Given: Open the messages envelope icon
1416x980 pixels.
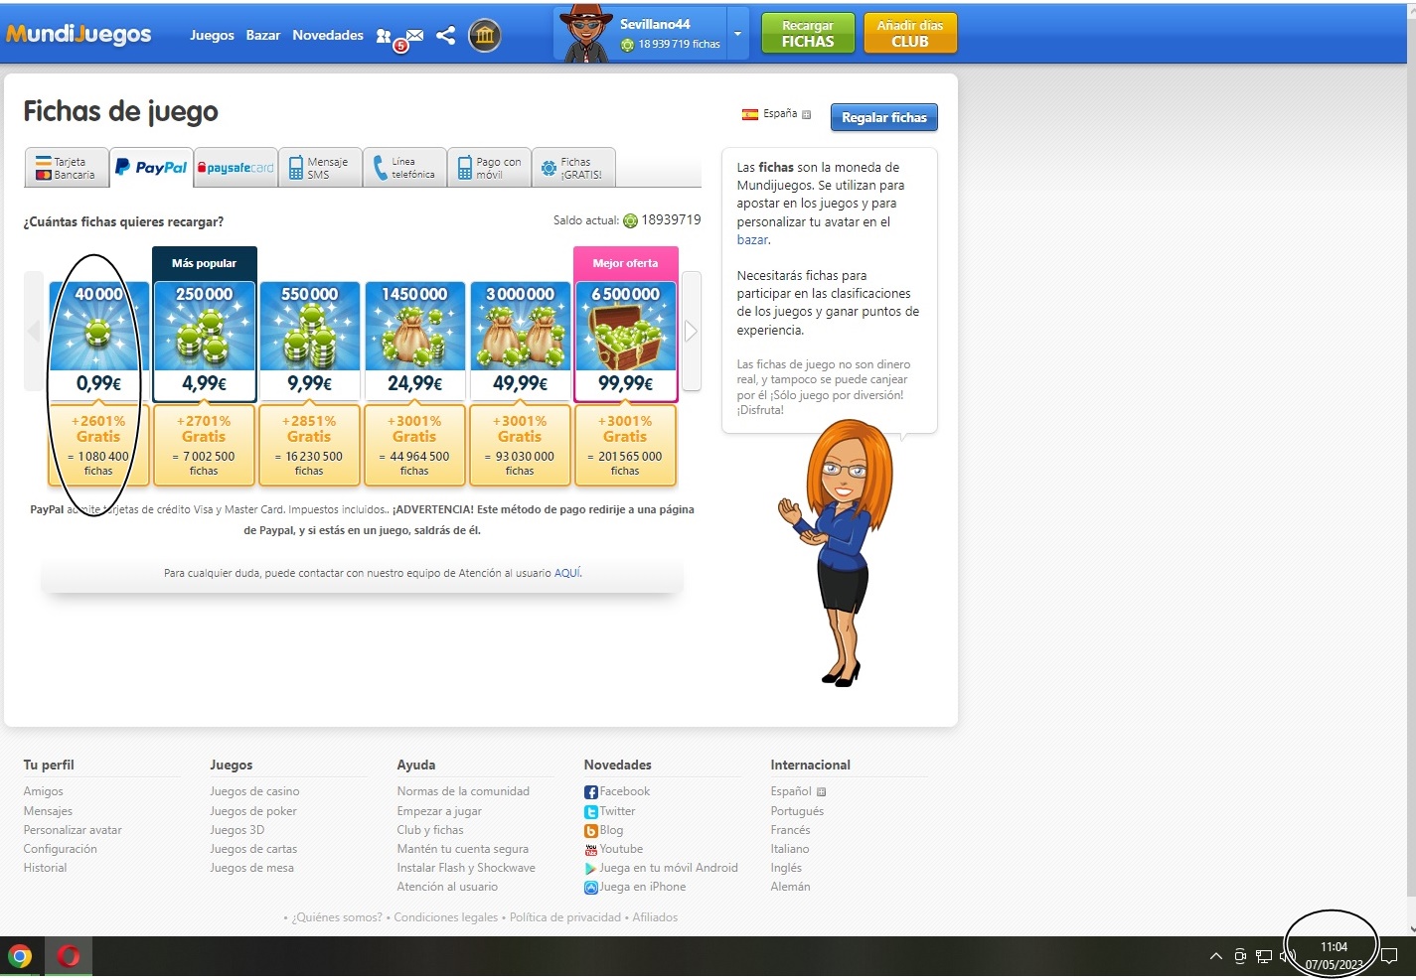Looking at the screenshot, I should click(x=414, y=36).
